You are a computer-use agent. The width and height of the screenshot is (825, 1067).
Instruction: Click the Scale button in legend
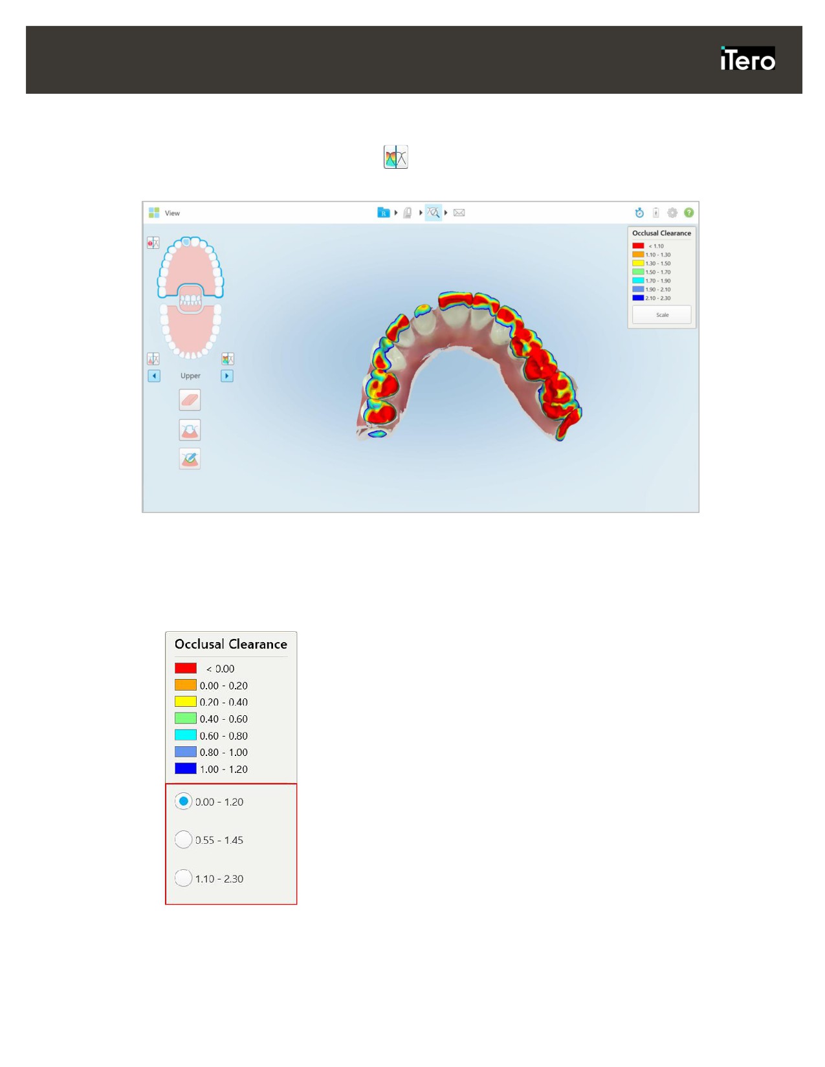pyautogui.click(x=662, y=315)
